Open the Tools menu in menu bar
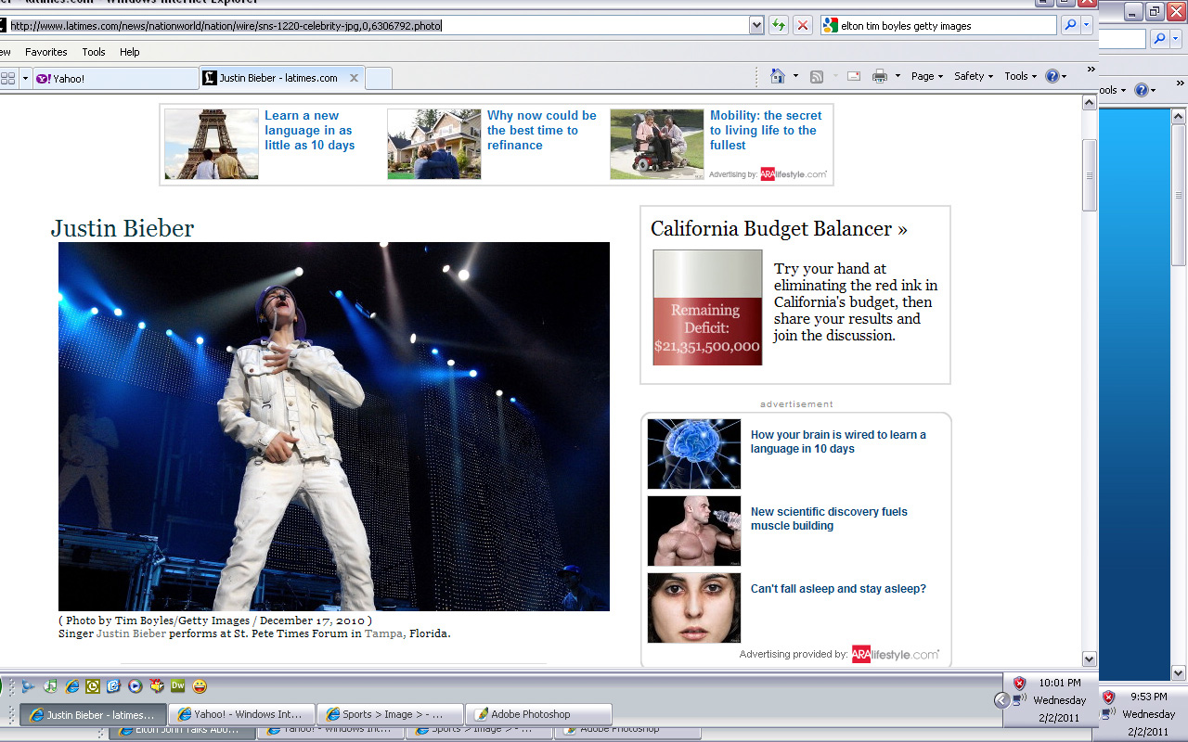Screen dimensions: 1188x742 point(94,52)
